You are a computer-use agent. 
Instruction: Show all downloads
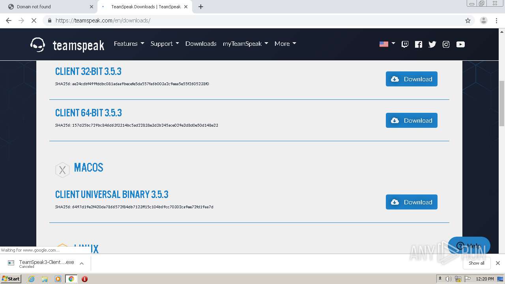click(x=477, y=263)
